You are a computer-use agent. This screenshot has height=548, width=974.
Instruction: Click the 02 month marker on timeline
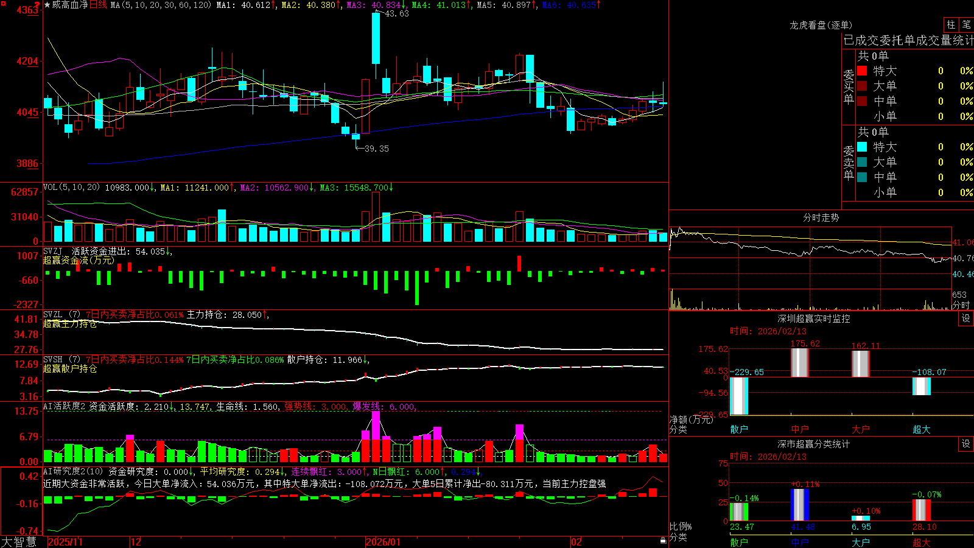tap(576, 542)
